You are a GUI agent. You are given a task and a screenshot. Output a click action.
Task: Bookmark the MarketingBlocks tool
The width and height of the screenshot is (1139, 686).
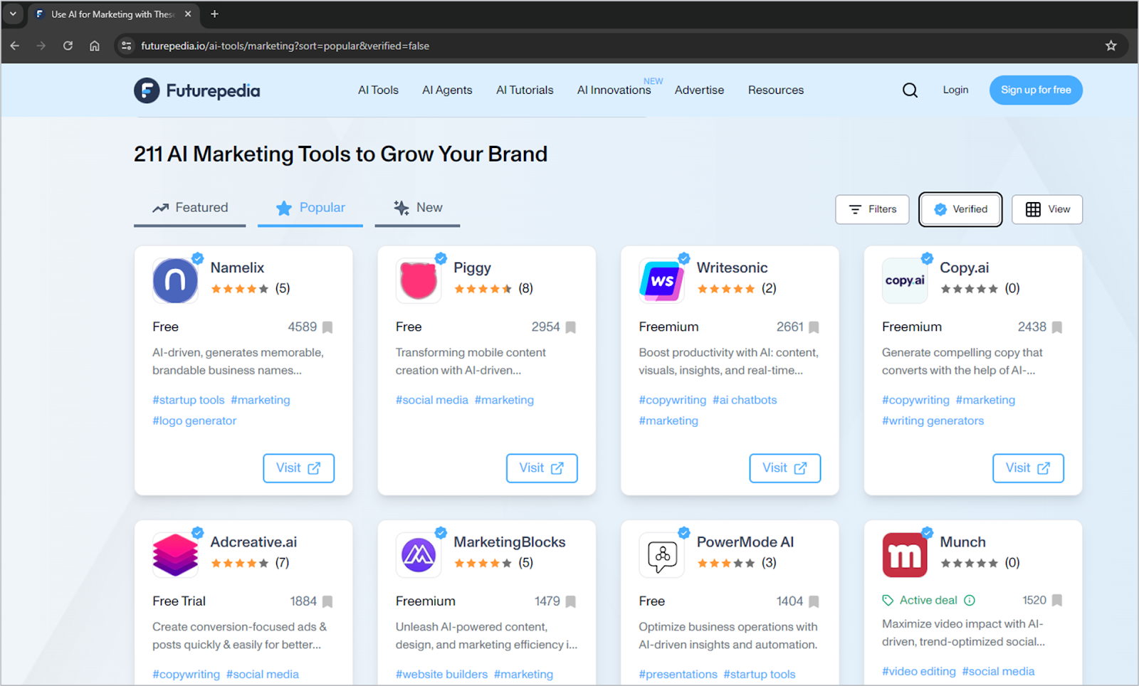pos(571,601)
